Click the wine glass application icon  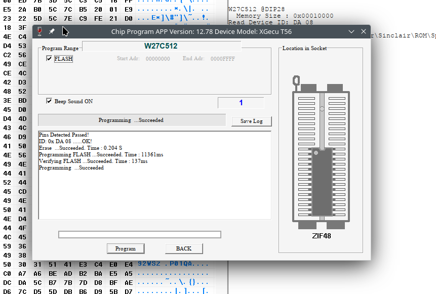tap(39, 31)
